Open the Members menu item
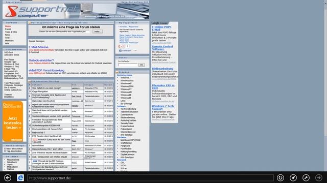This screenshot has height=183, width=327. tap(9, 41)
